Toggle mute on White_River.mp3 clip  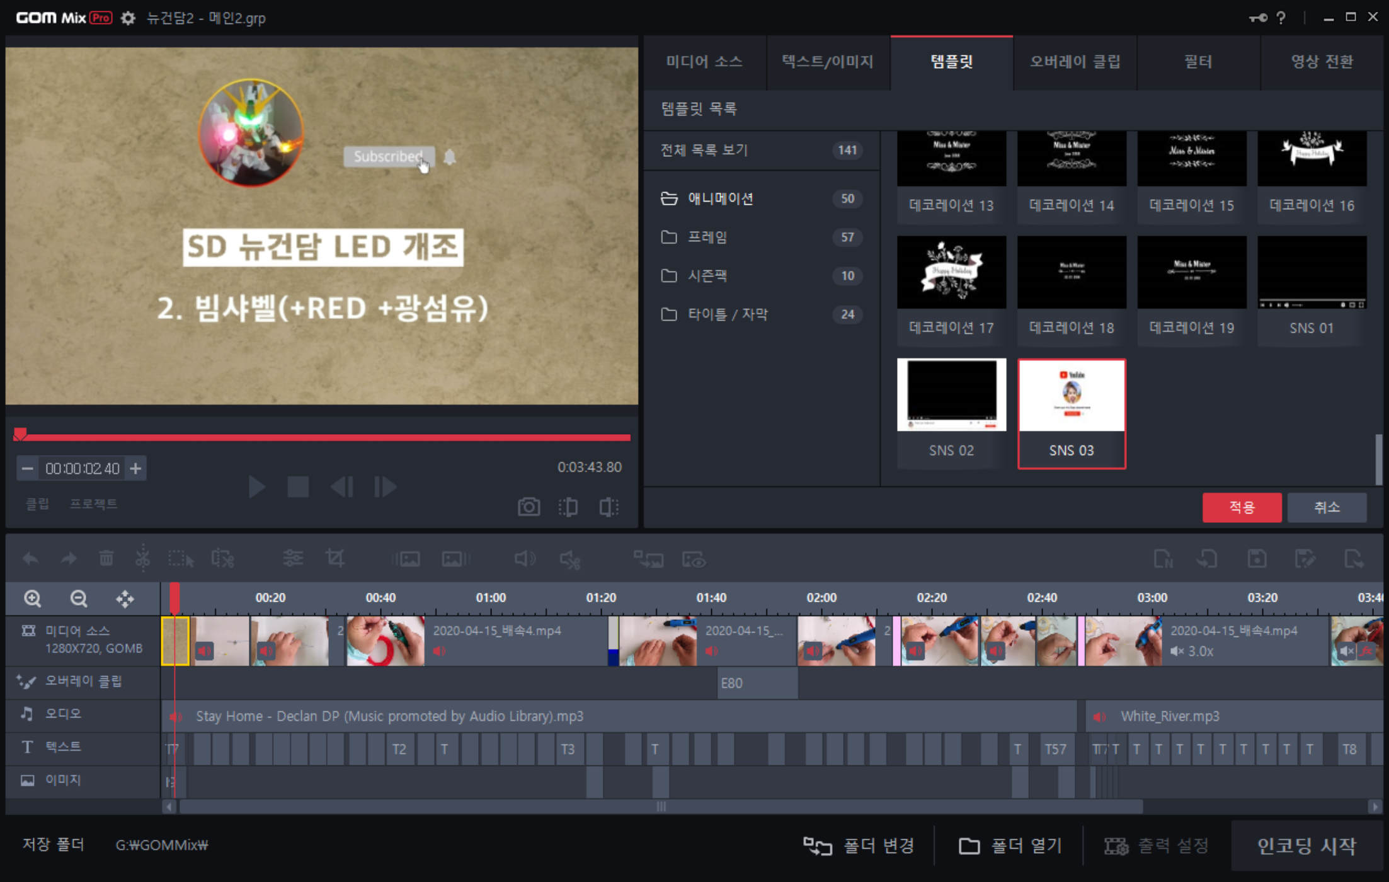1099,716
